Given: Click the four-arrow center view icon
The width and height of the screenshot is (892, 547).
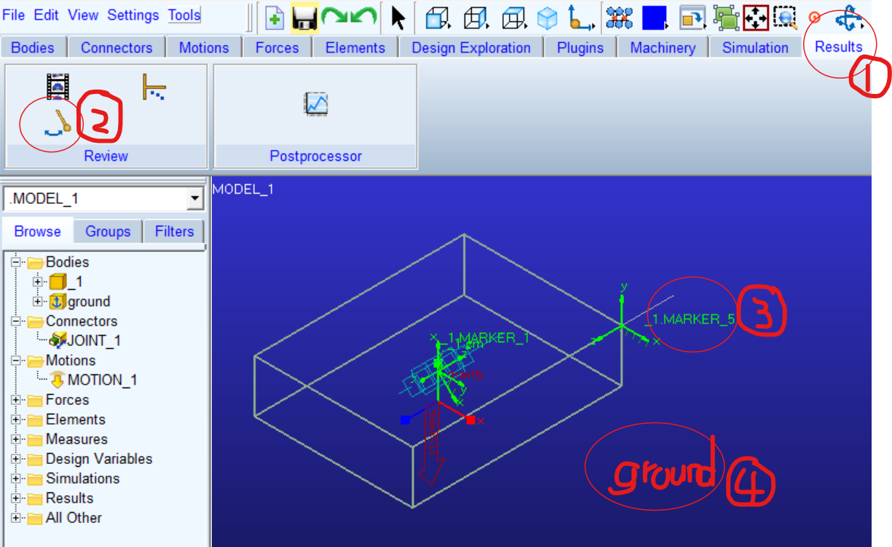Looking at the screenshot, I should point(756,17).
